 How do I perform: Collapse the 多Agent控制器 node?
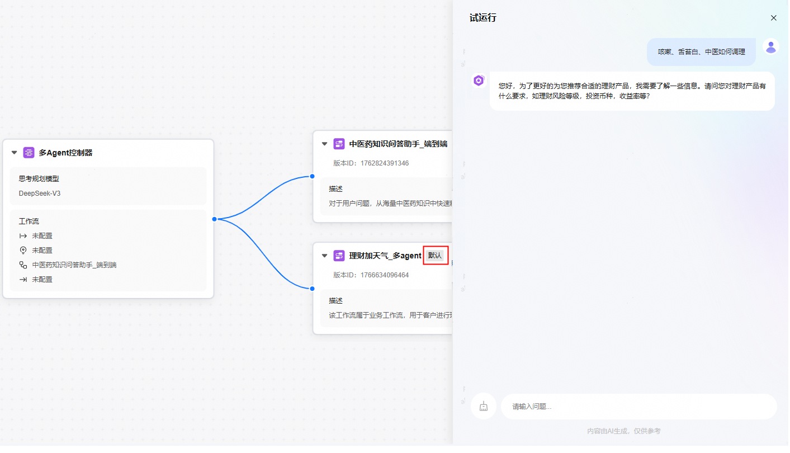[15, 153]
